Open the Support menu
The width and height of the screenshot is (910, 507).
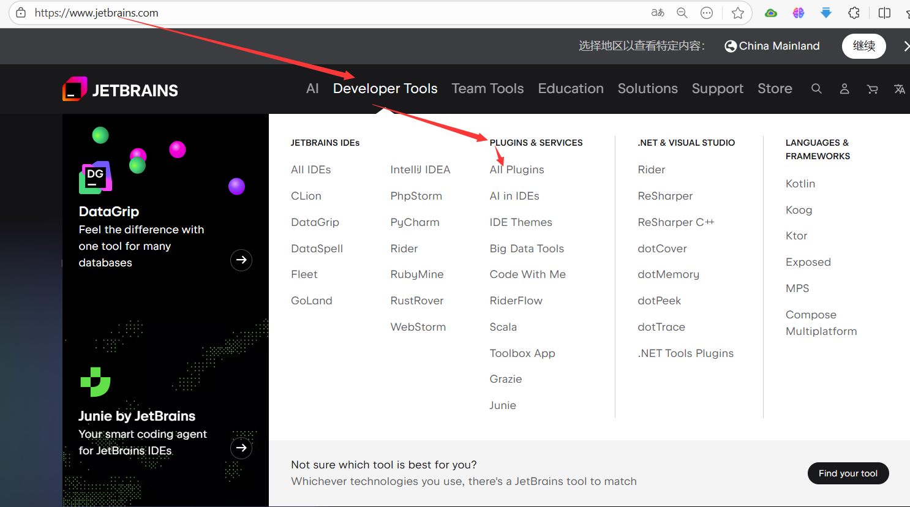tap(718, 89)
